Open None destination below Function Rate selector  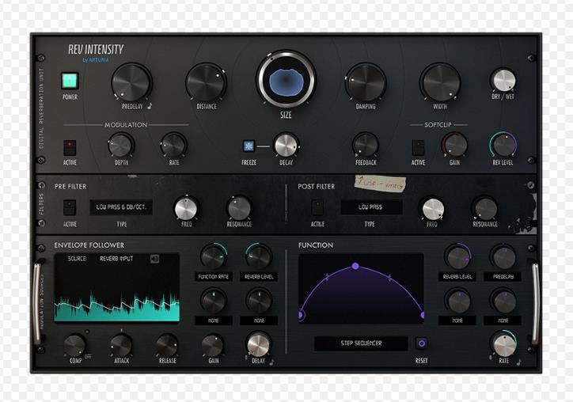click(x=214, y=320)
